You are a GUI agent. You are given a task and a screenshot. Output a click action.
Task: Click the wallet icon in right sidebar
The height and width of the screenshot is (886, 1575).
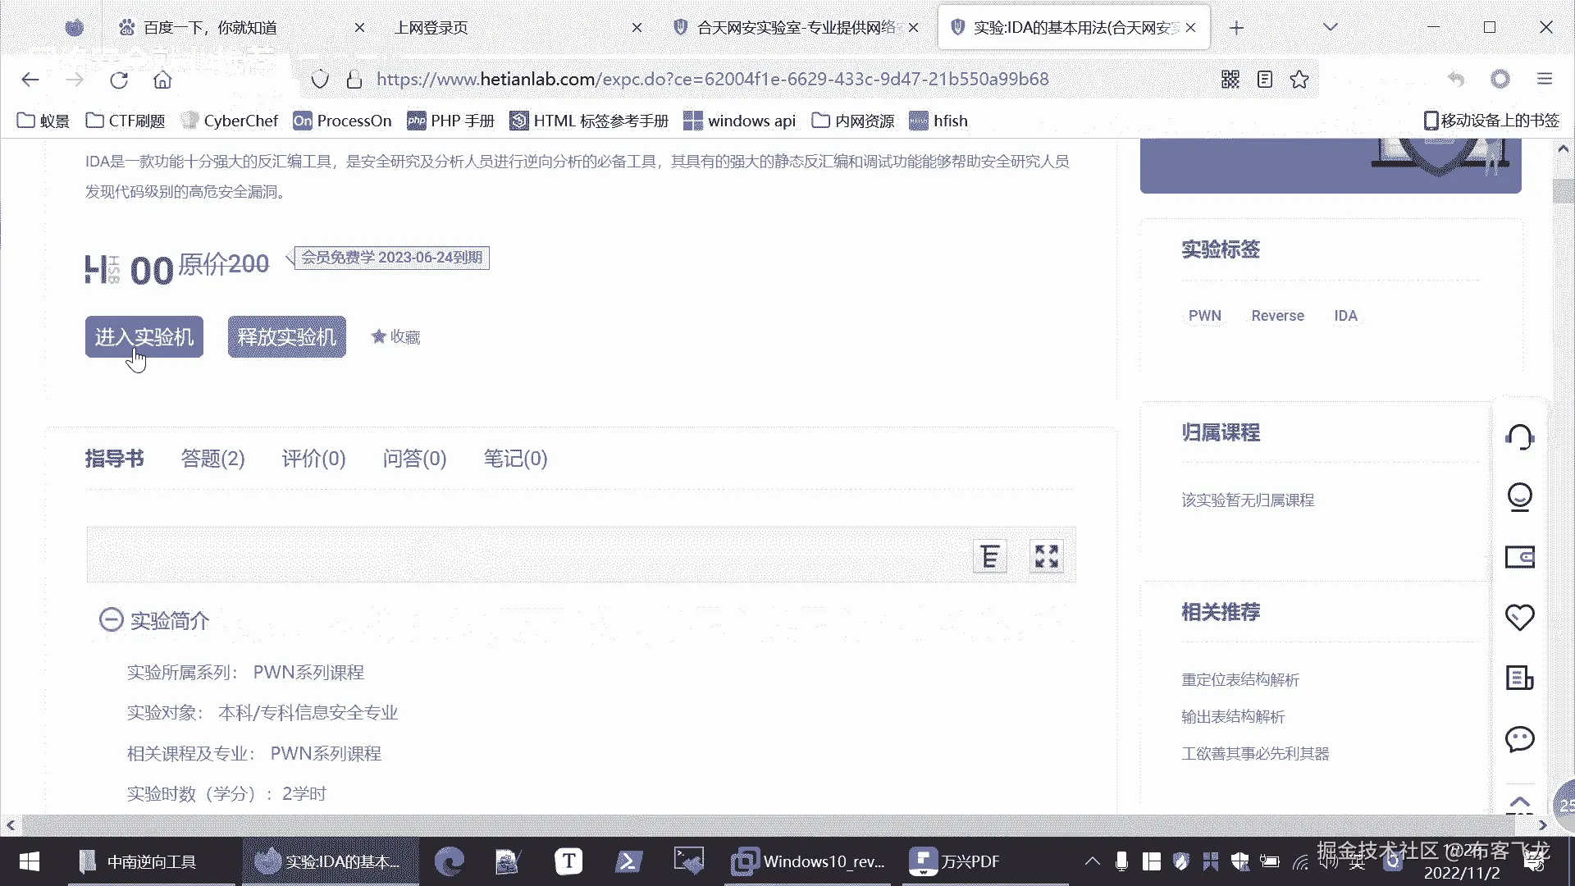1519,557
